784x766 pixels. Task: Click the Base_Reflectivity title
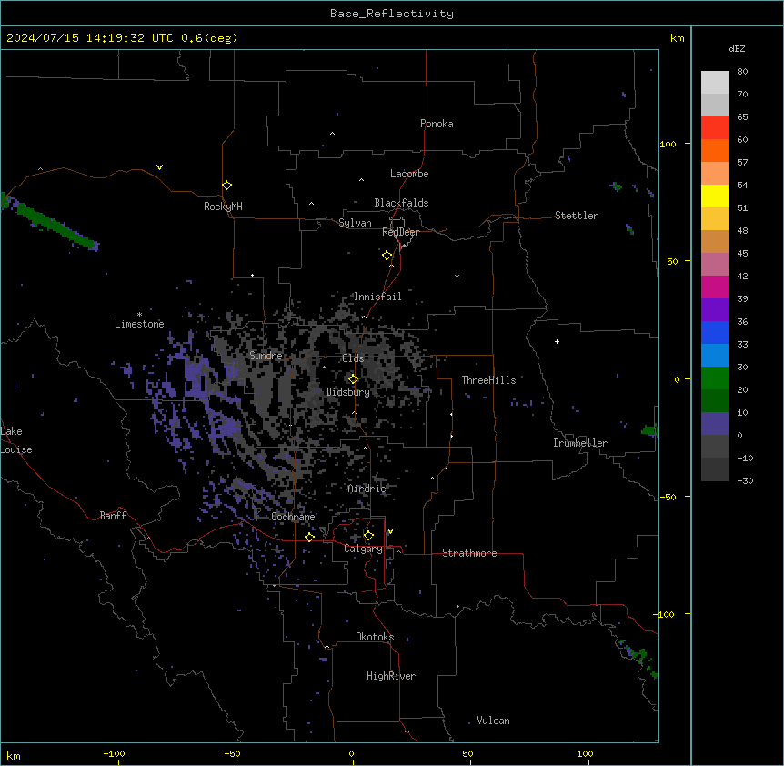tap(392, 14)
